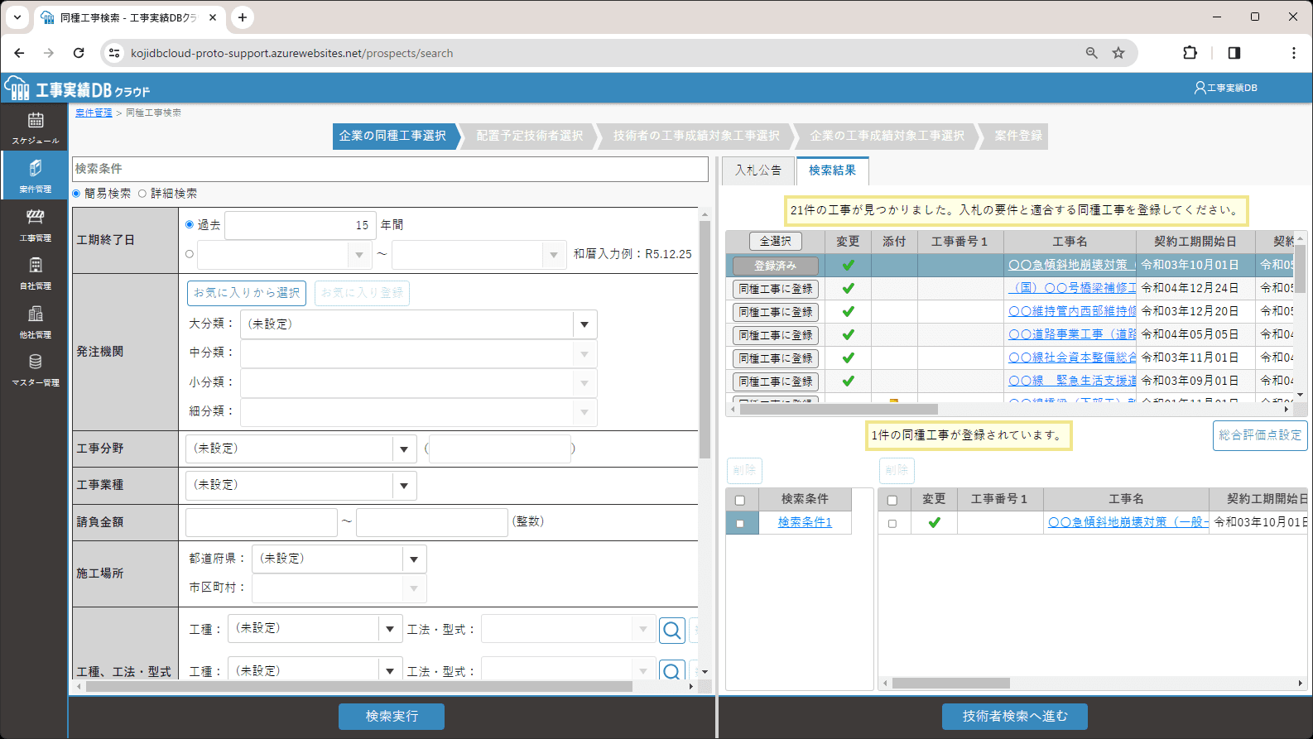
Task: Click the 工事番号1 column header in results
Action: [x=959, y=242]
